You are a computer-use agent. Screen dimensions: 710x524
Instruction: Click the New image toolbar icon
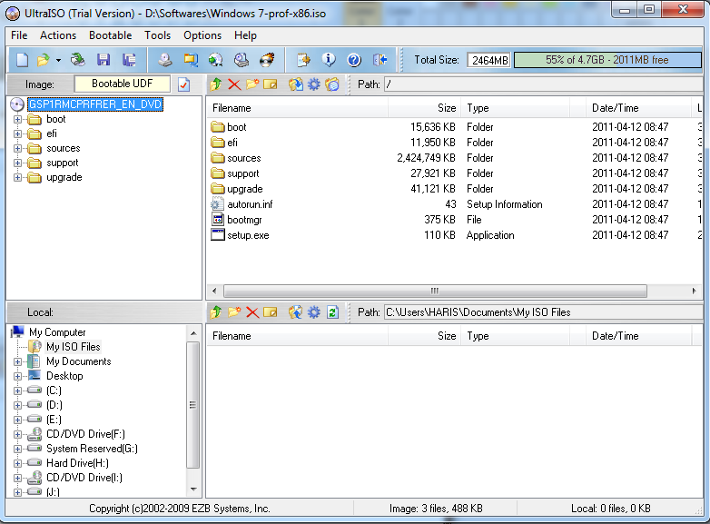coord(22,59)
